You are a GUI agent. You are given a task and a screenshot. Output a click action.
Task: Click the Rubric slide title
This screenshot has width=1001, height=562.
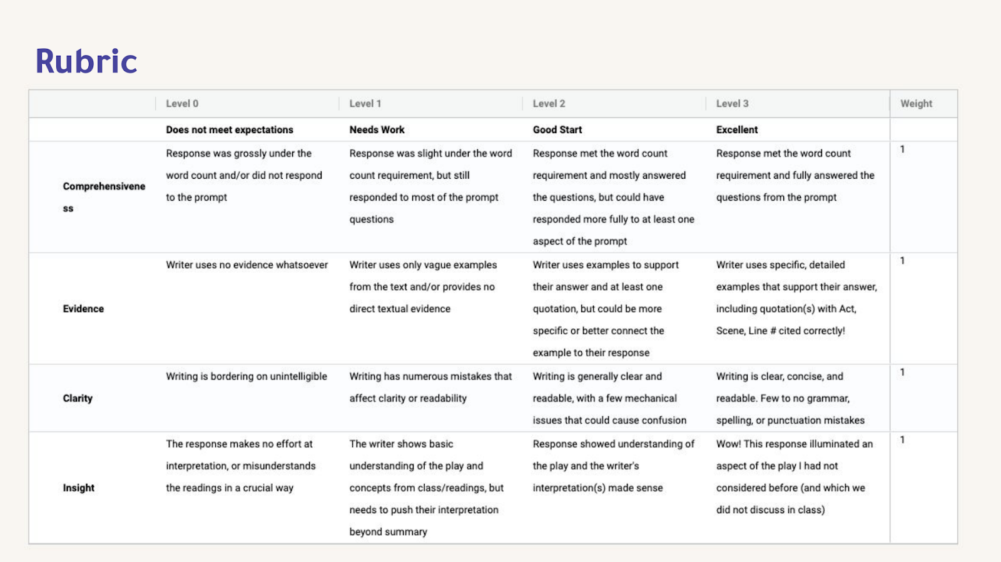tap(86, 61)
